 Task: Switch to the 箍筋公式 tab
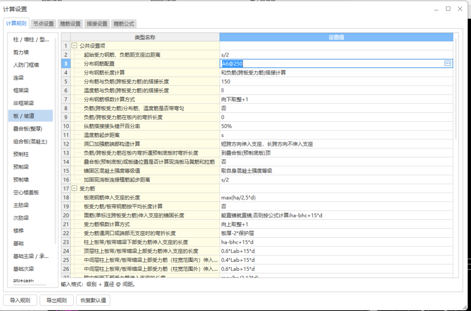(x=123, y=24)
